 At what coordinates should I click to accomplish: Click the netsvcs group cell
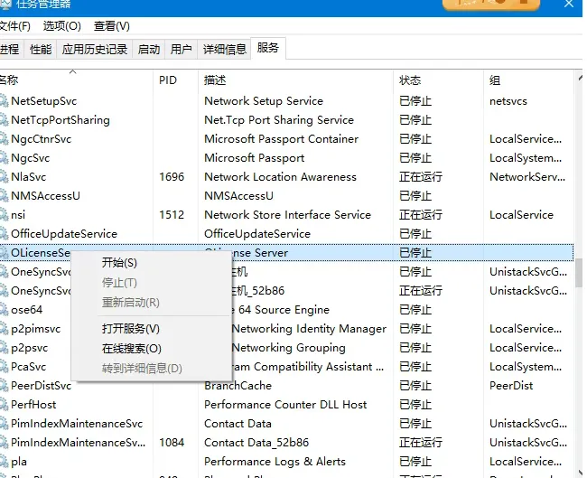(x=508, y=101)
